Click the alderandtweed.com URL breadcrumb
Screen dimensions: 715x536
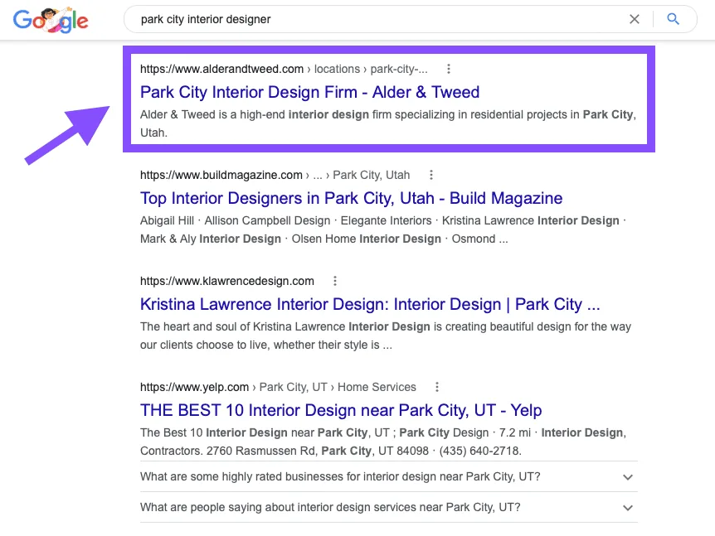click(x=284, y=69)
